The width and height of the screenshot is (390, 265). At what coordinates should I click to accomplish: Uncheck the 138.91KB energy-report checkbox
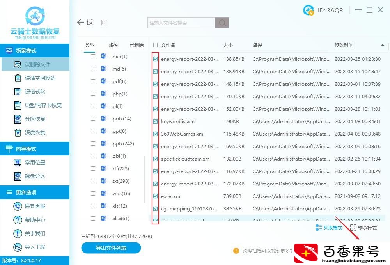[x=156, y=72]
